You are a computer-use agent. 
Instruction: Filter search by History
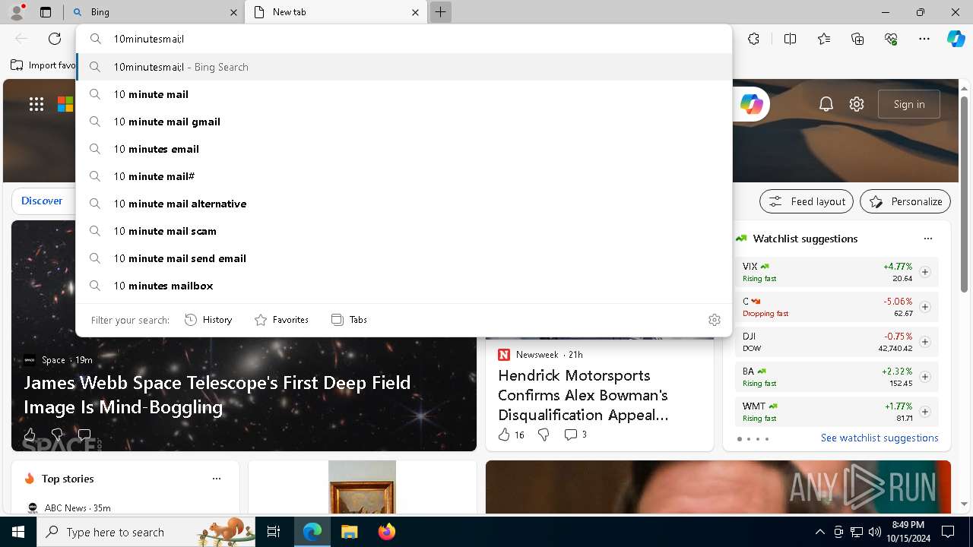[x=208, y=320]
